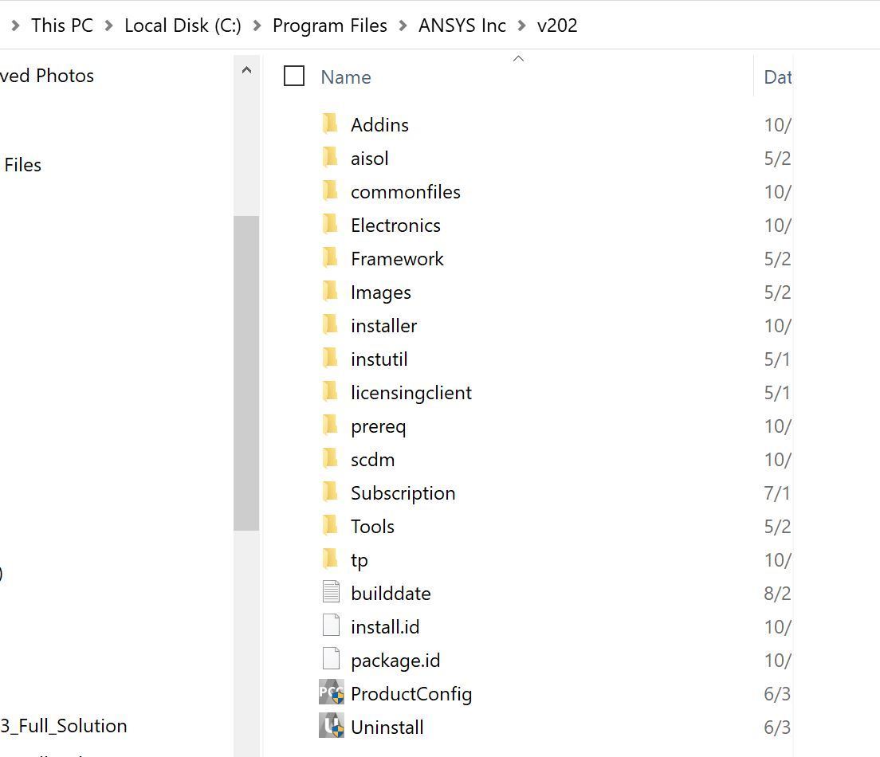The height and width of the screenshot is (757, 880).
Task: Select the builddate file name
Action: (x=391, y=593)
